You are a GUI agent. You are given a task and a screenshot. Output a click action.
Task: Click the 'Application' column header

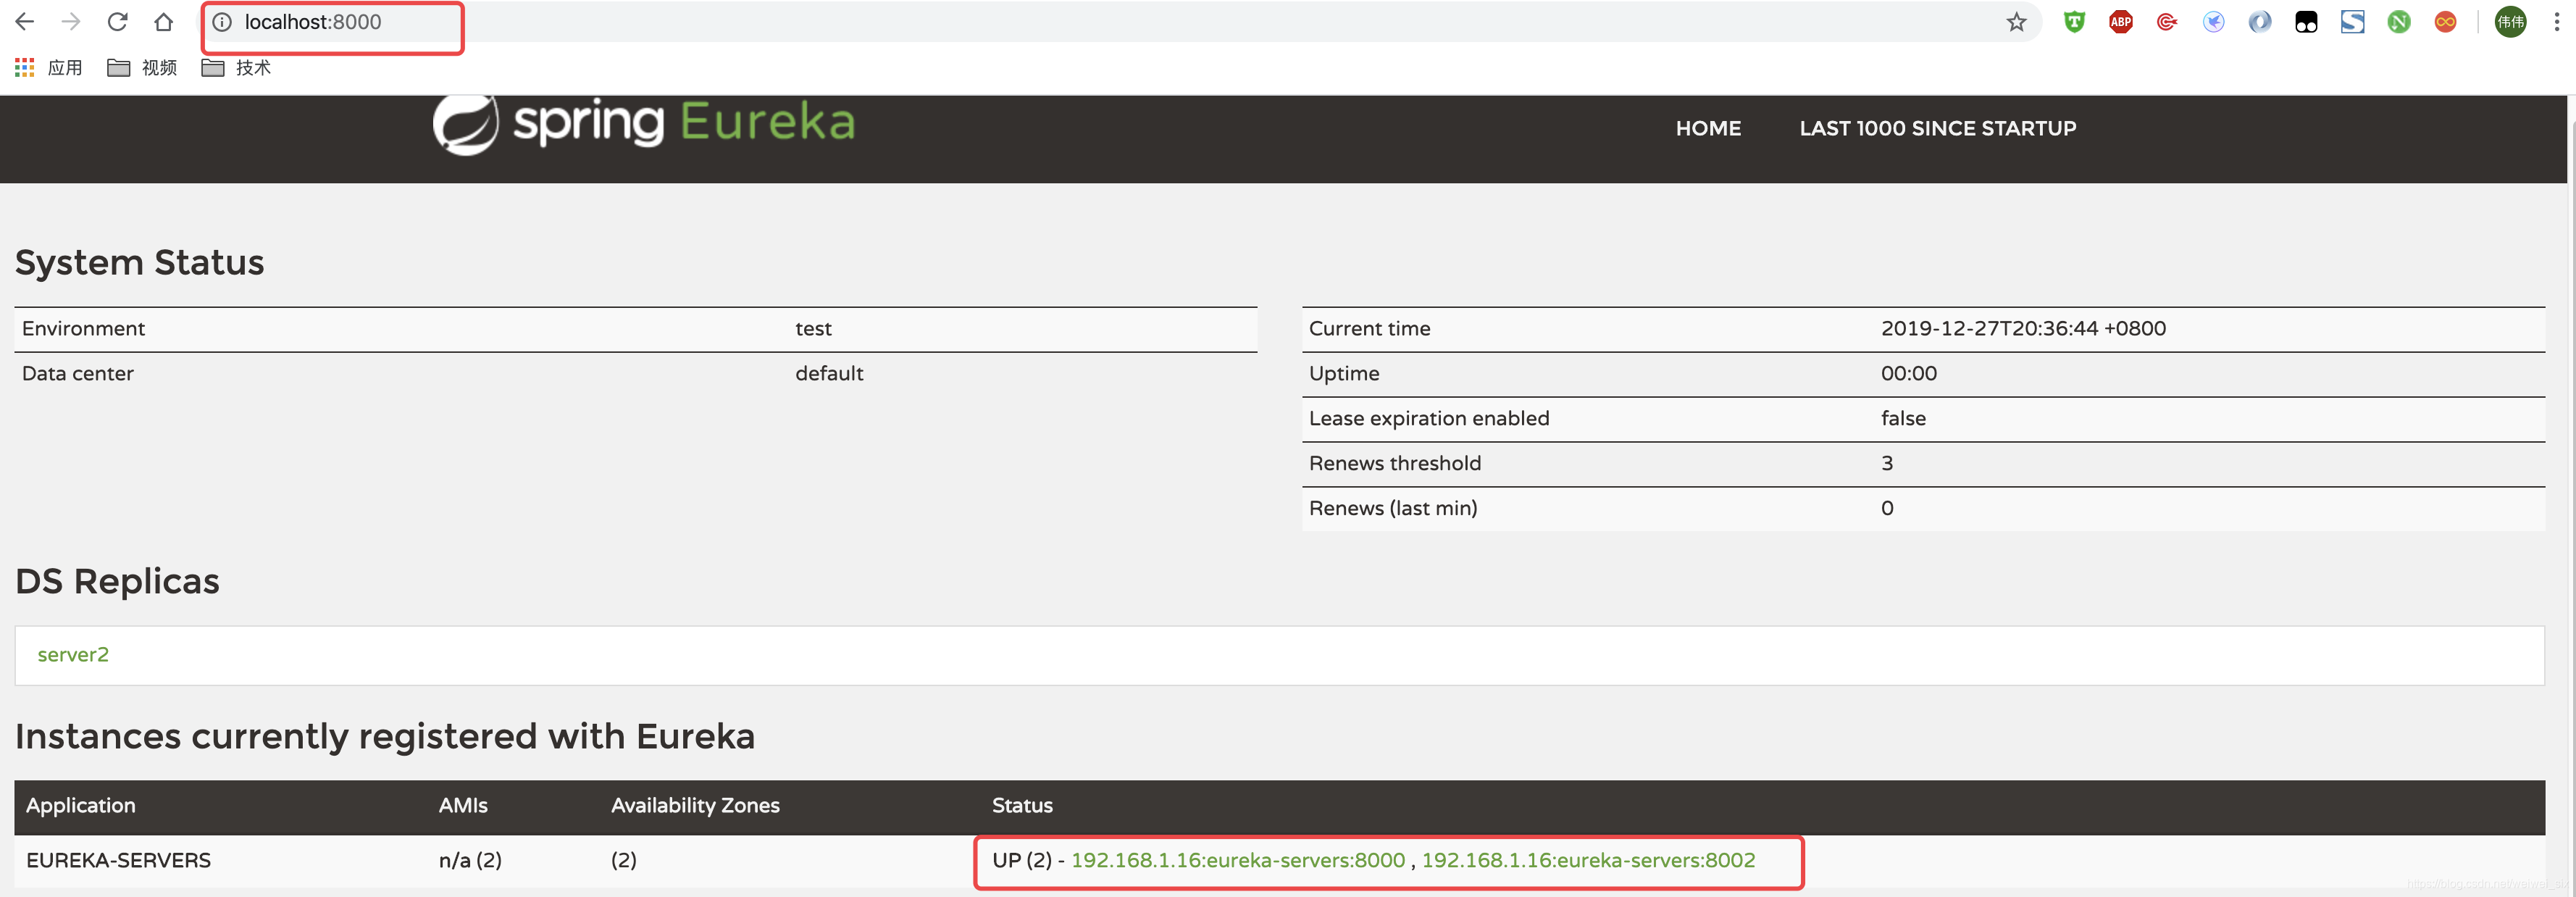click(81, 805)
